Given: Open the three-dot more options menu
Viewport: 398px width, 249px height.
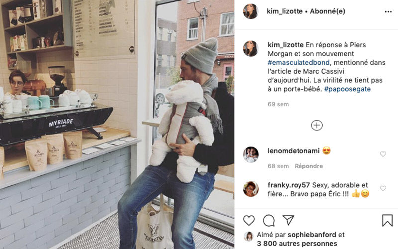Looking at the screenshot, I should tap(388, 12).
